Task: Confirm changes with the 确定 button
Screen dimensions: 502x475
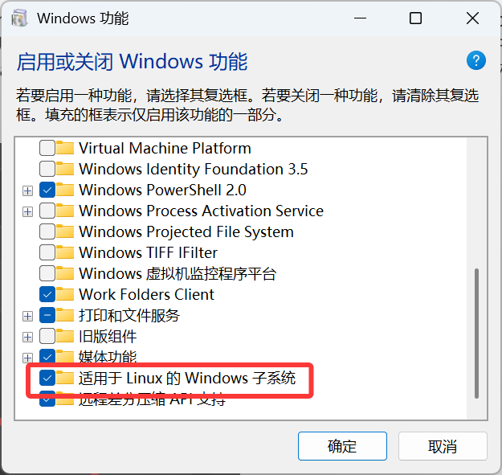Action: [x=342, y=446]
